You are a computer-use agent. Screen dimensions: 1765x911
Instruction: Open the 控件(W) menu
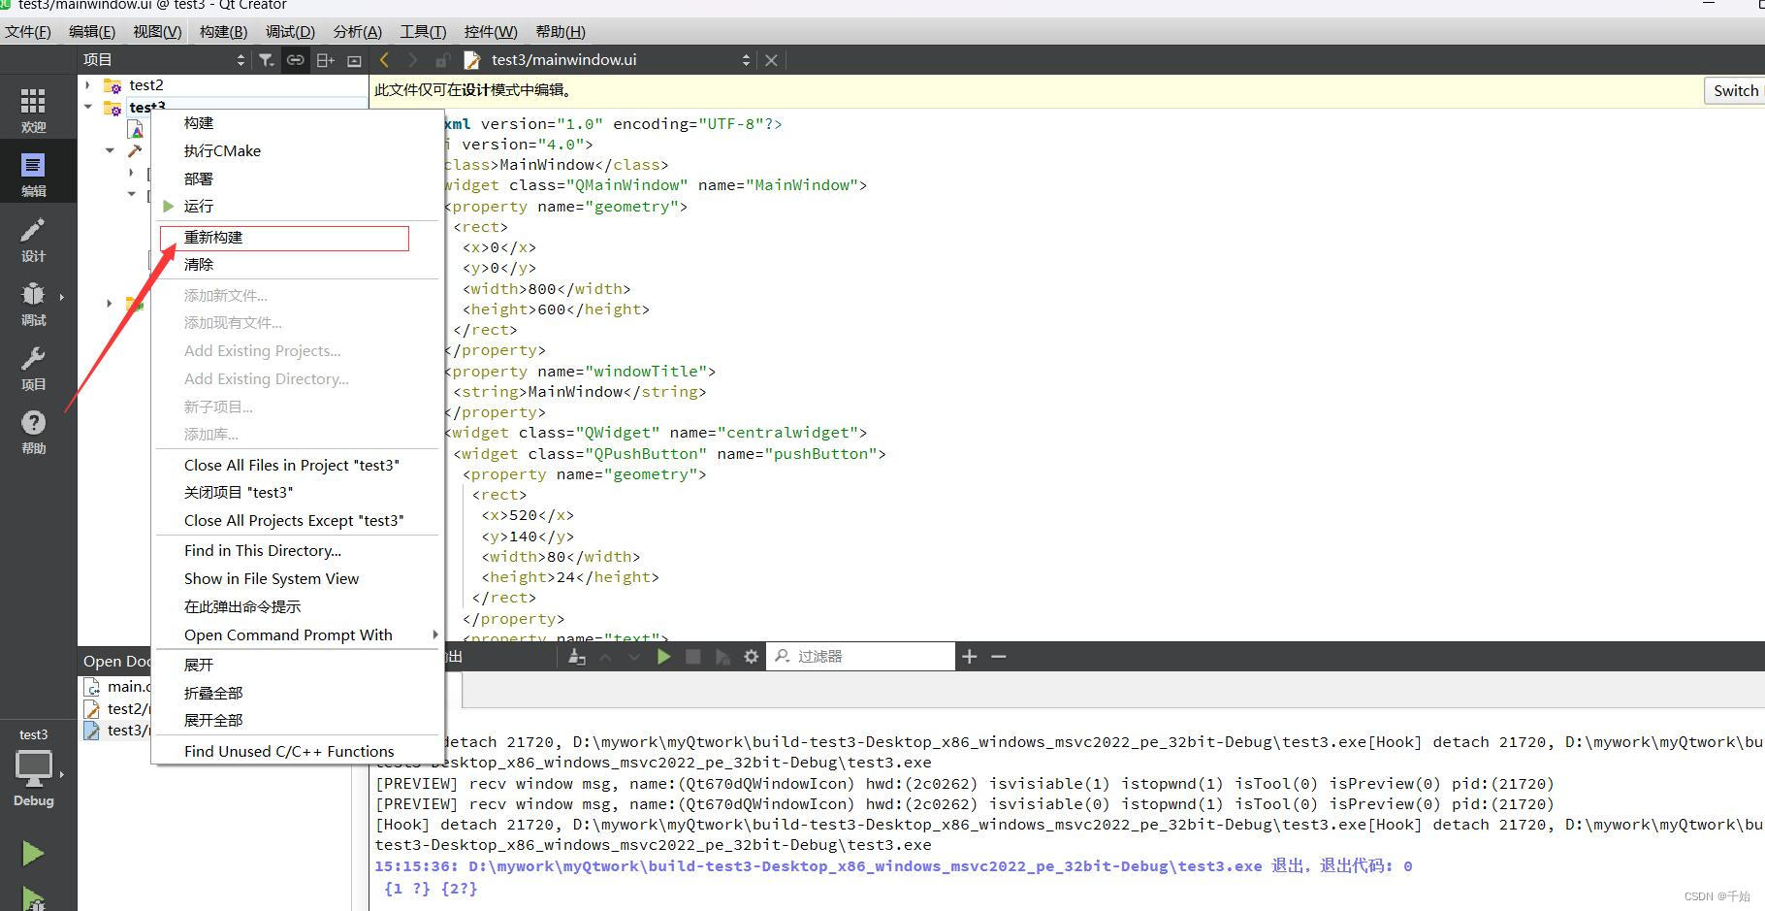pos(491,32)
